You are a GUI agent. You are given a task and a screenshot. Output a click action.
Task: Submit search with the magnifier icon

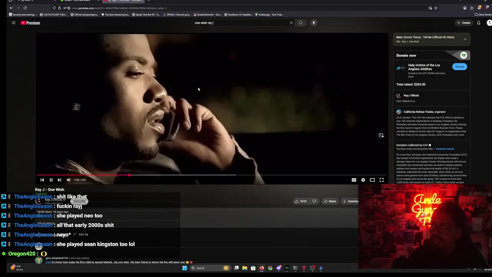click(x=301, y=23)
